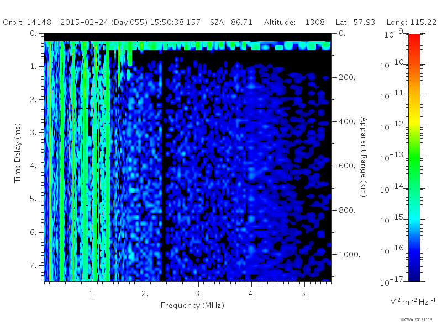
Task: Click the '3.' frequency axis tick label
Action: tap(198, 294)
